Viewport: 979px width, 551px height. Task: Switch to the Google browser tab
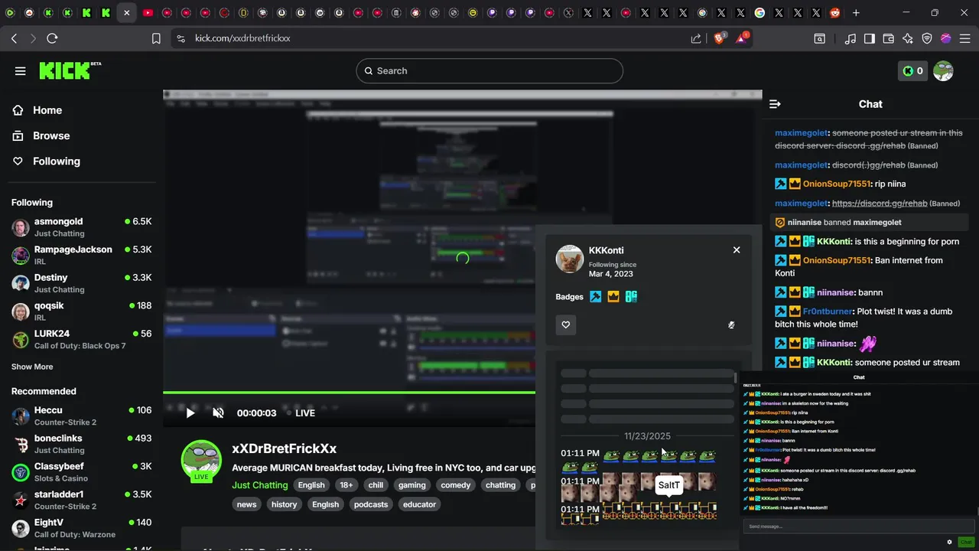759,13
